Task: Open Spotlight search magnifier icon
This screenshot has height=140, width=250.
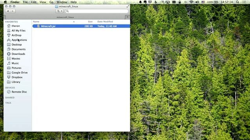Action: coord(237,2)
